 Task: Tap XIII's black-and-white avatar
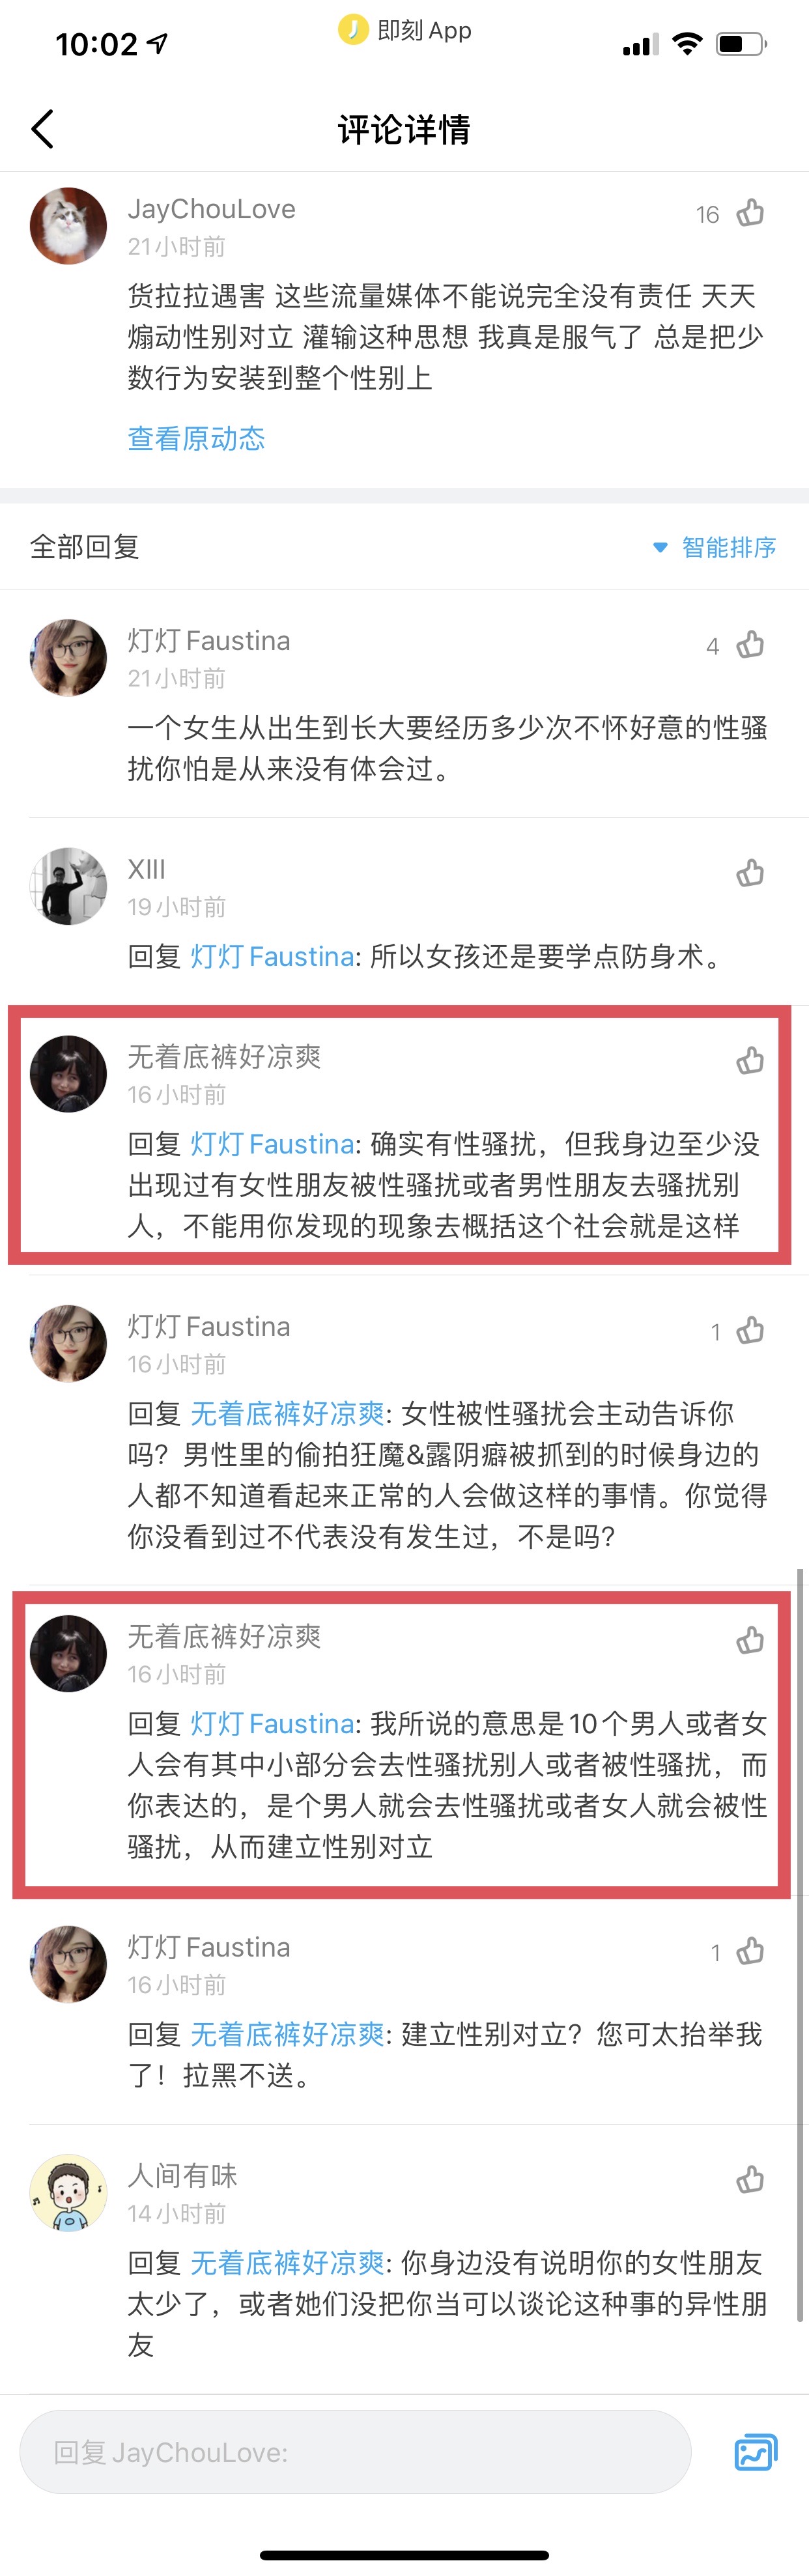coord(68,886)
